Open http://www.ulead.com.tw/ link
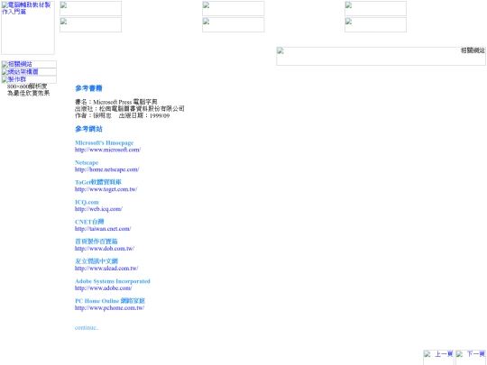The height and width of the screenshot is (365, 487). [x=106, y=269]
